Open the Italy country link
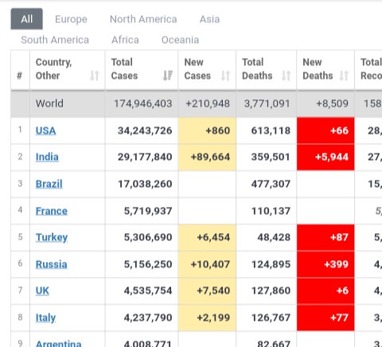 (x=45, y=318)
